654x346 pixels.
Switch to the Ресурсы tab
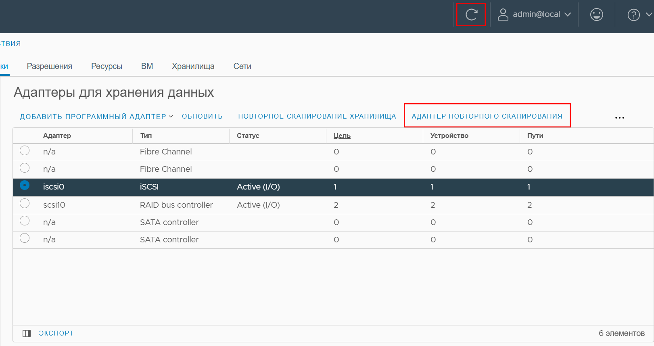tap(107, 66)
